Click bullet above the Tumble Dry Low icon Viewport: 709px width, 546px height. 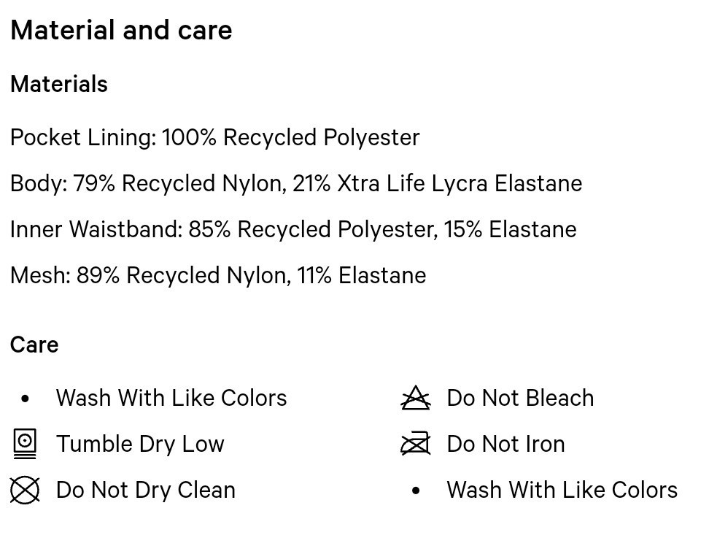(26, 399)
